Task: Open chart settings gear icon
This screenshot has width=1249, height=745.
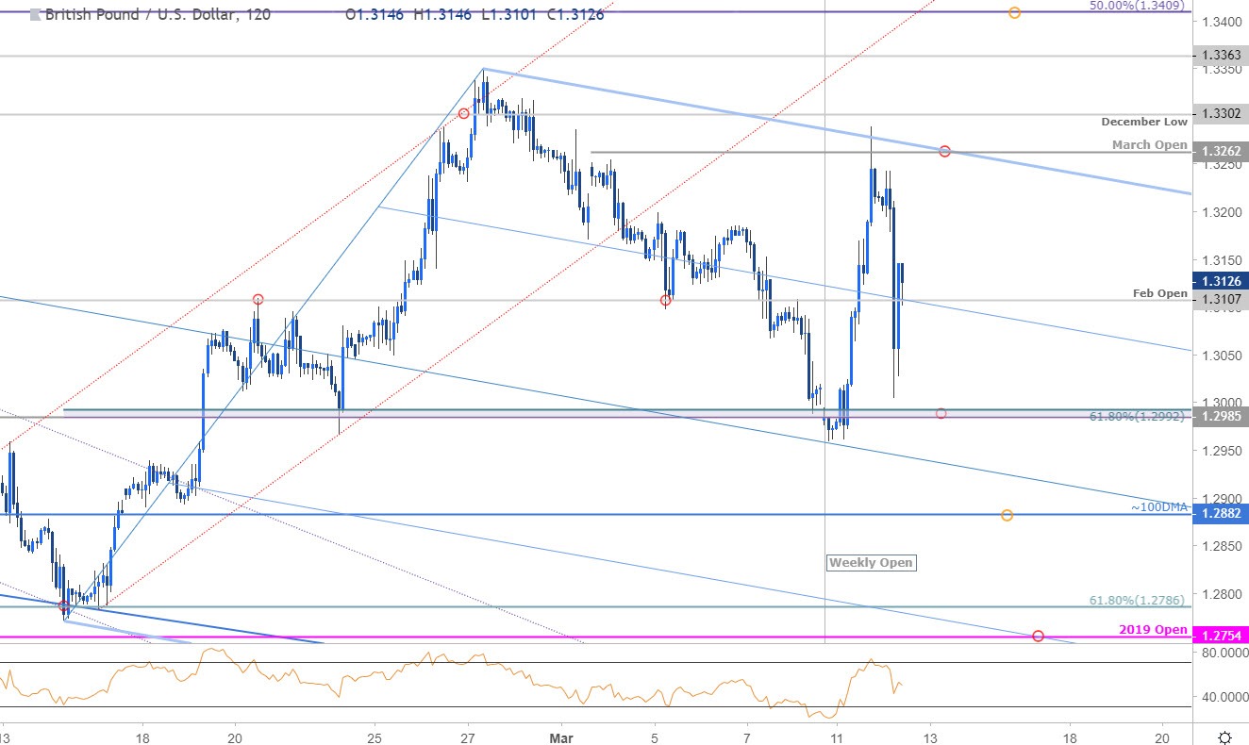Action: tap(1223, 737)
